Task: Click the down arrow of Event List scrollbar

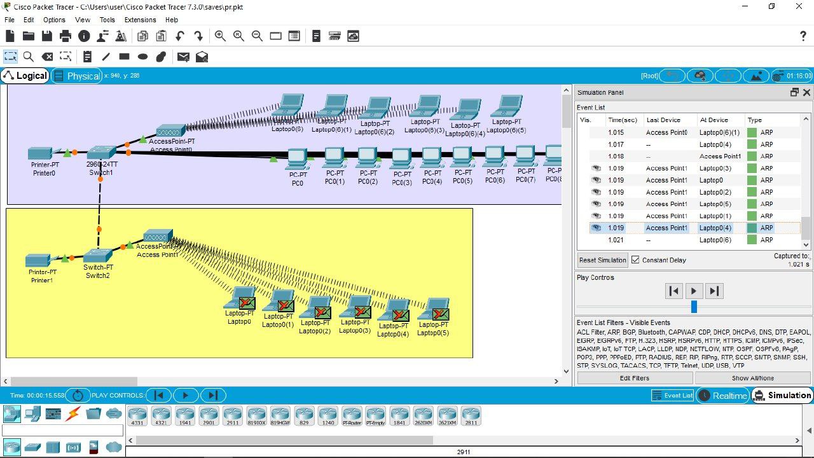Action: point(806,245)
